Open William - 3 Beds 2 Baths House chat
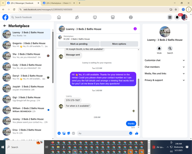192x154 pixels. point(26,110)
